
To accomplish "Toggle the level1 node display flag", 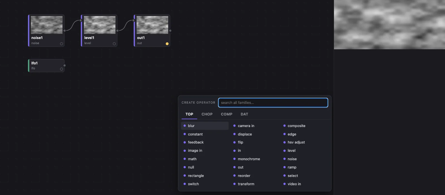I will pos(114,44).
